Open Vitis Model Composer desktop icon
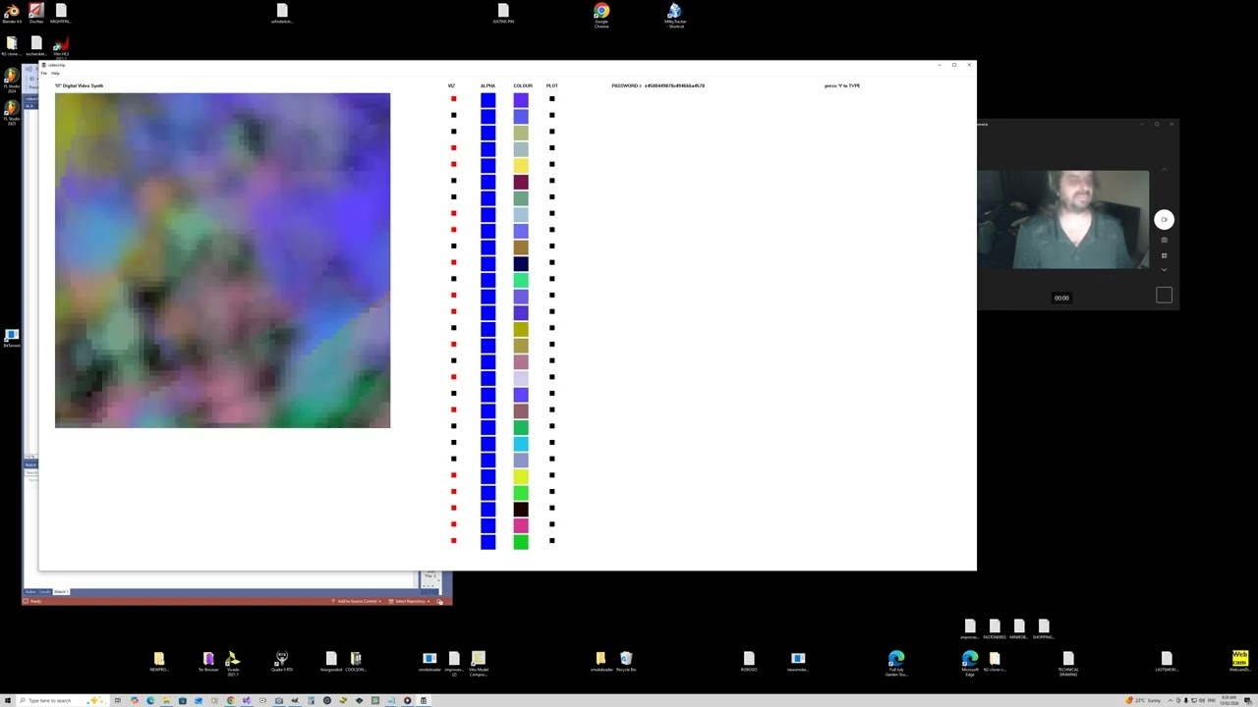 [479, 663]
